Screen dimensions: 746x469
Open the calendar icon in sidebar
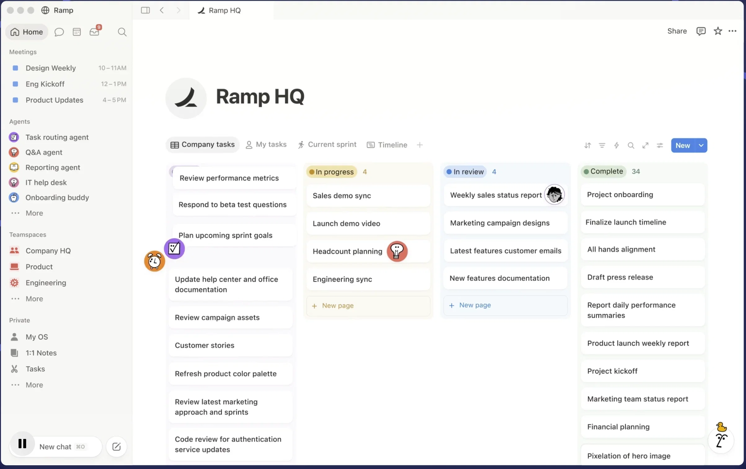point(77,32)
